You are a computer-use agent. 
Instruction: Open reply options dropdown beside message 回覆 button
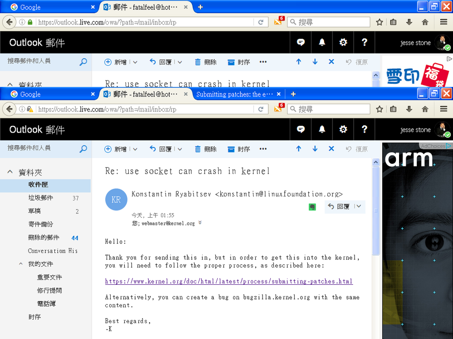[x=359, y=206]
